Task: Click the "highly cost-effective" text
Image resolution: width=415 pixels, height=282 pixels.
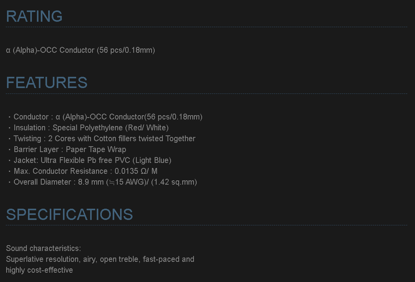Action: [39, 270]
